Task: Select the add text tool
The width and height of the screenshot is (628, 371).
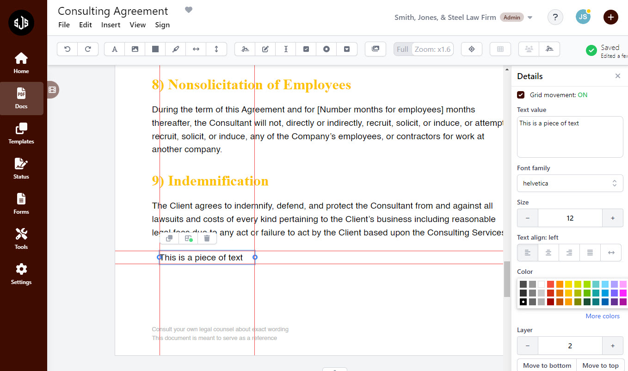Action: (115, 49)
